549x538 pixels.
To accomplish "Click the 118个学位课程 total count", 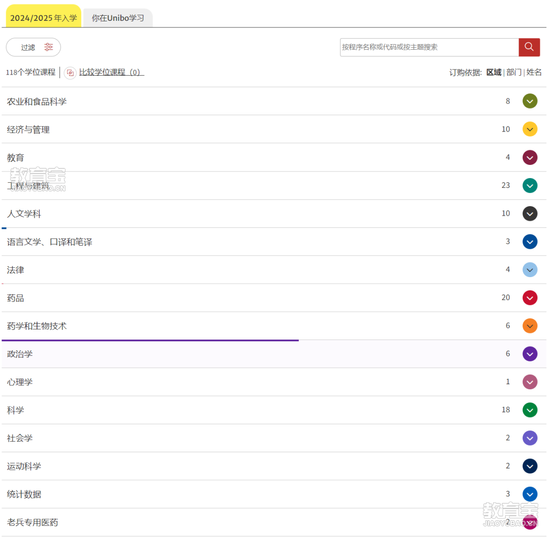I will pos(31,73).
